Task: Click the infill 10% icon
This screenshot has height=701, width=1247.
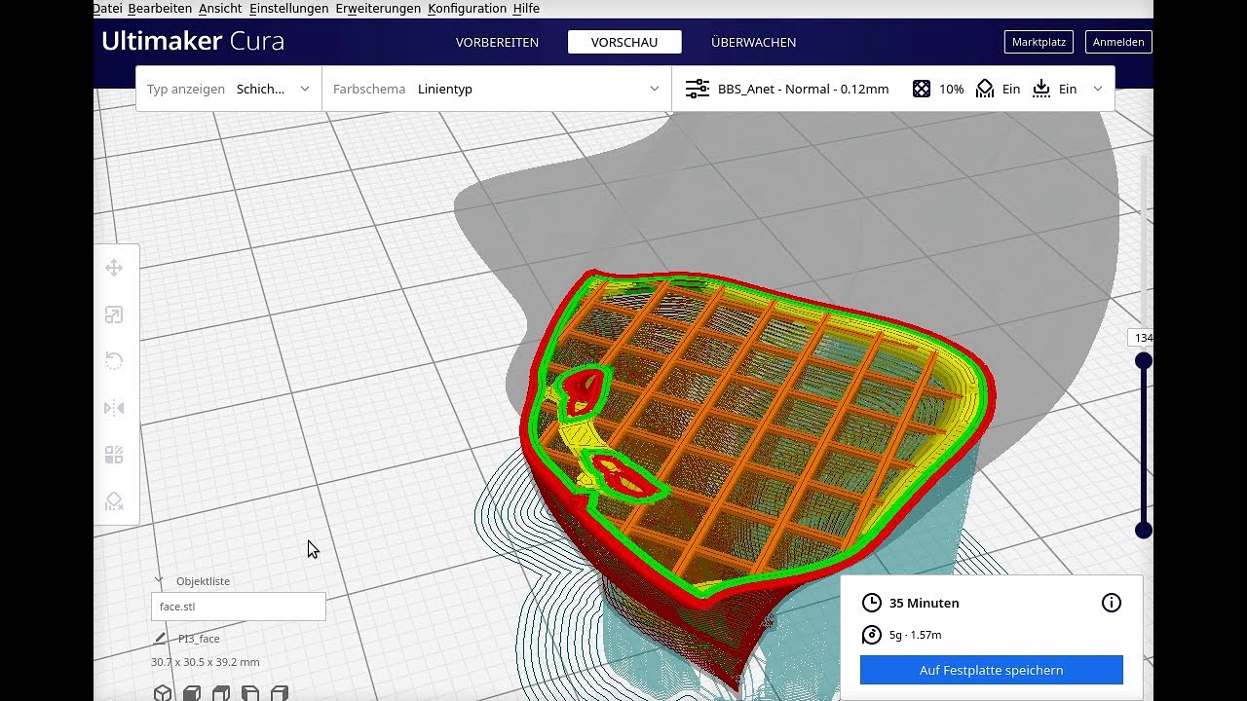Action: click(922, 89)
